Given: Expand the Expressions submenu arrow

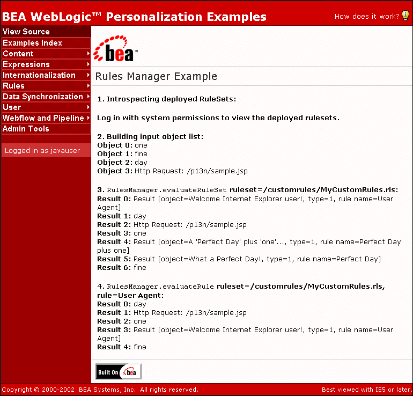Looking at the screenshot, I should 88,64.
